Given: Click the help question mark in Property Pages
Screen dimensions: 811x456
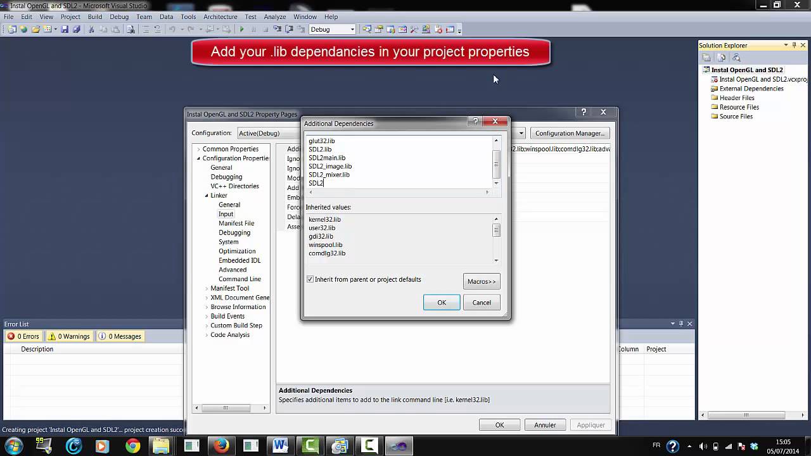Looking at the screenshot, I should 584,112.
